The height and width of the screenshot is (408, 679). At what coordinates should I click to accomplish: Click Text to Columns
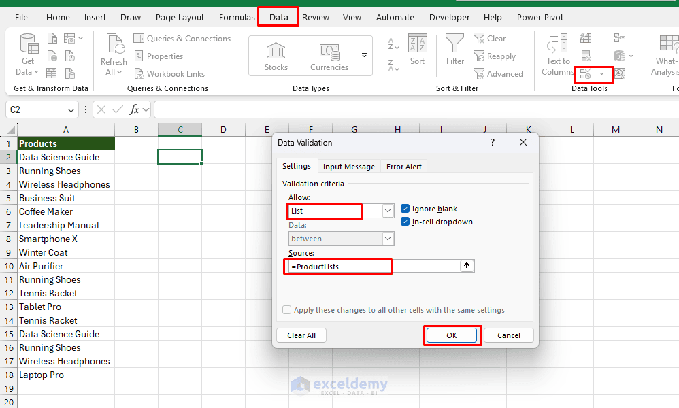558,54
